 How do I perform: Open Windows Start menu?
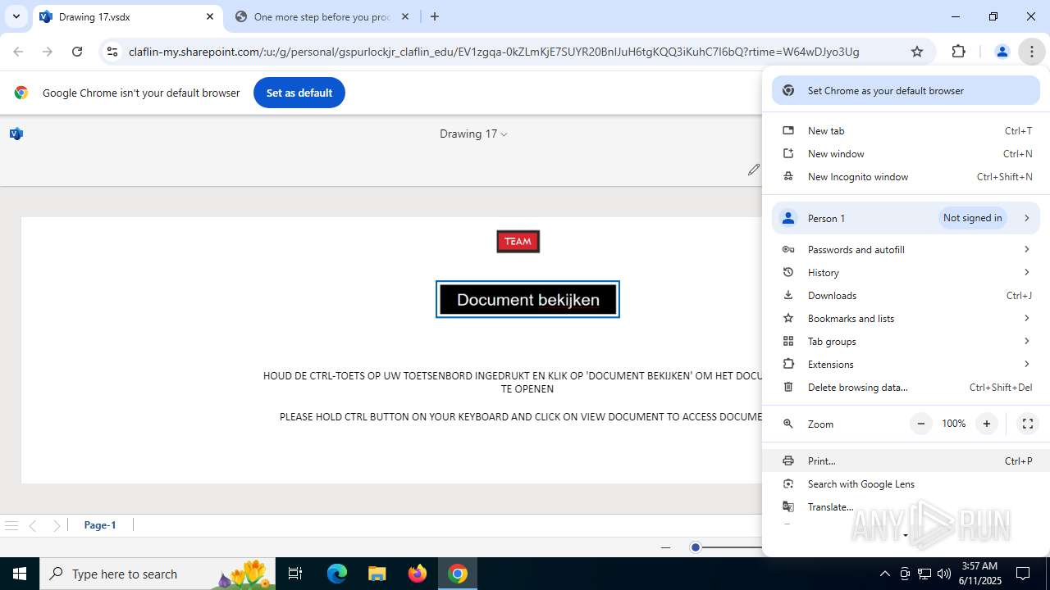(x=20, y=574)
